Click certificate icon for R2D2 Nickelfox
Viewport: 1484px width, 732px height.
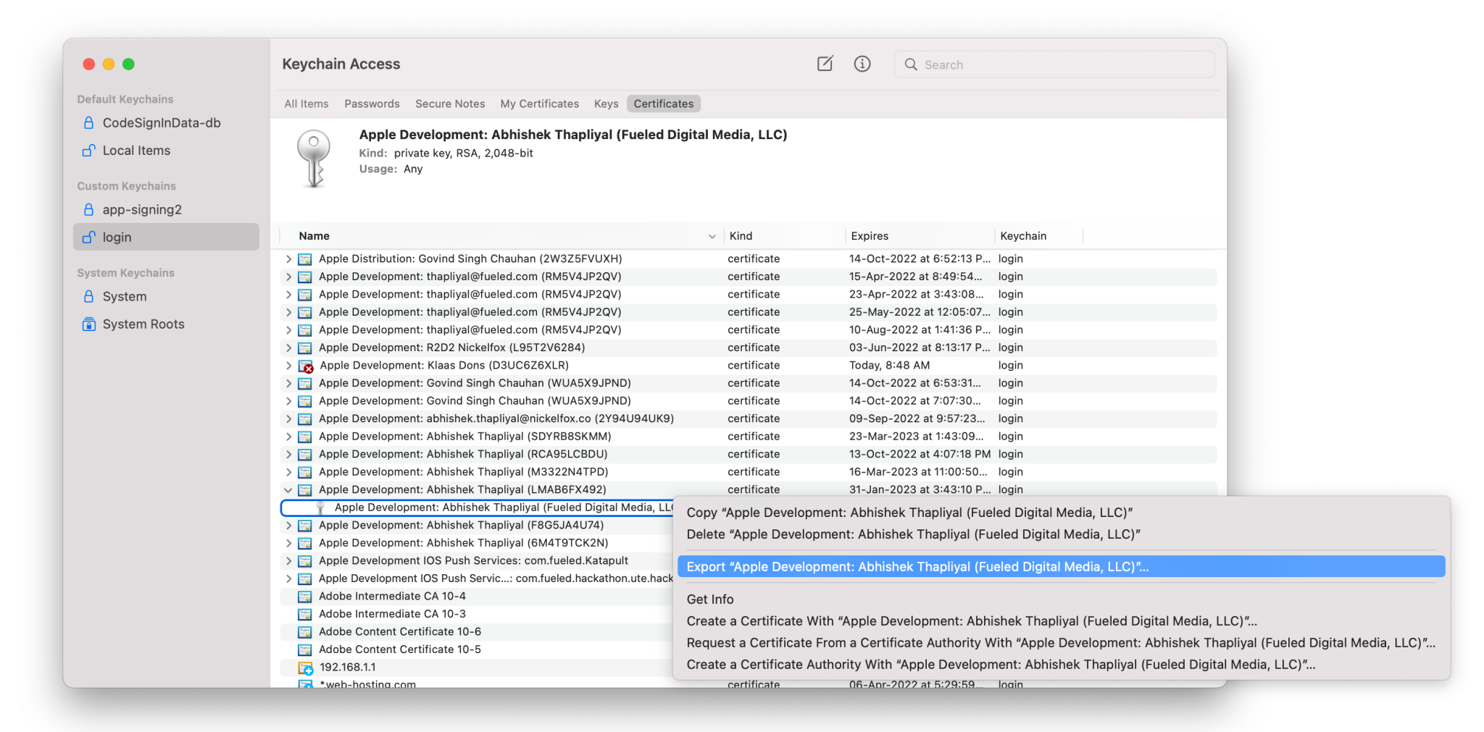pos(305,348)
